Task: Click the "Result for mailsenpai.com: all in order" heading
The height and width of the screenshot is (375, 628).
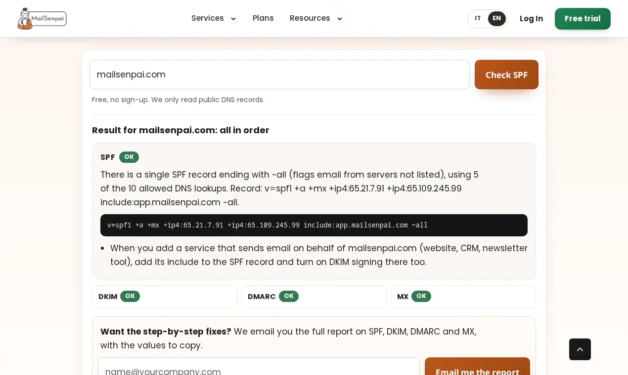Action: point(180,130)
